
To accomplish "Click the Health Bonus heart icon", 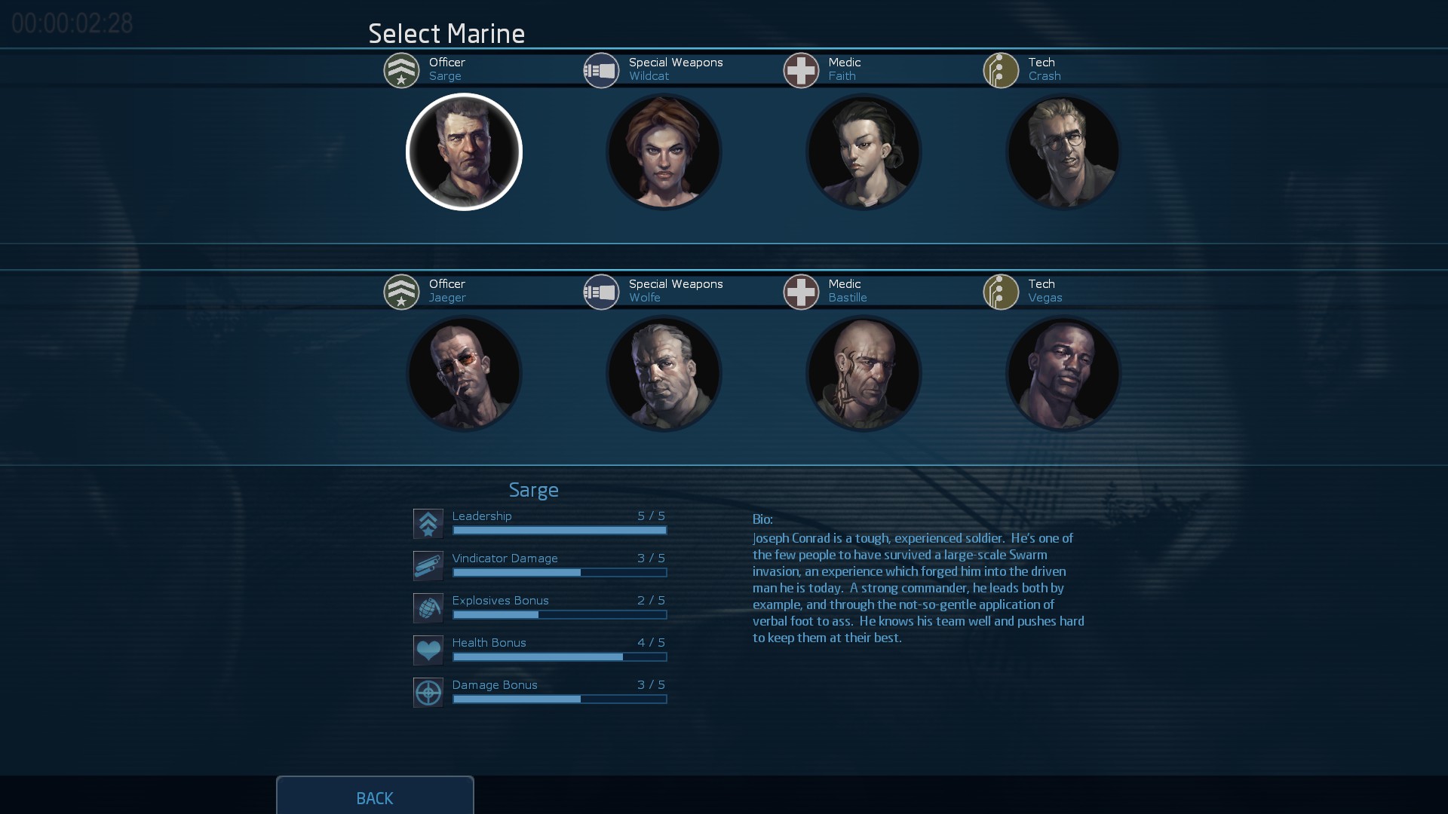I will 428,650.
